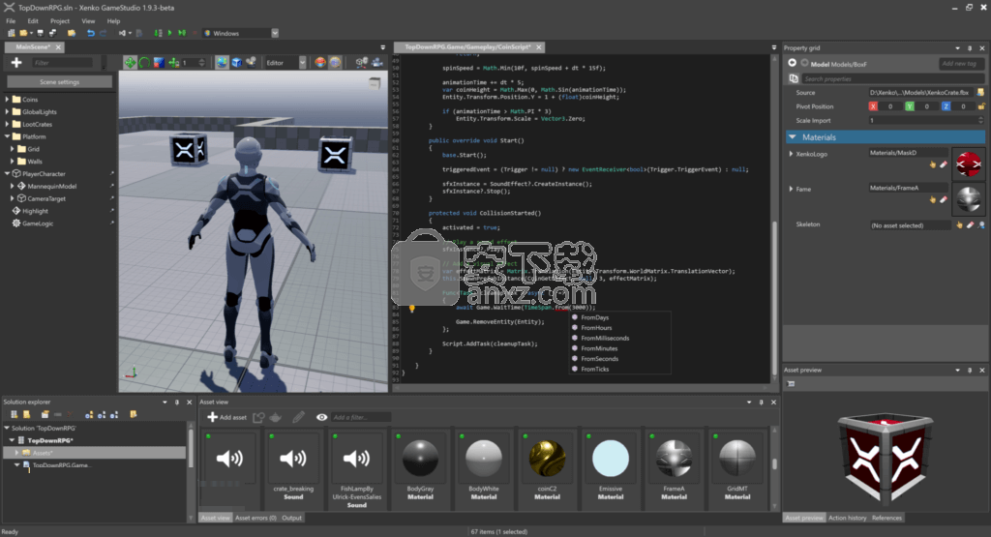This screenshot has width=991, height=537.
Task: Click the pick asset hand icon for XenkoLogo
Action: (933, 164)
